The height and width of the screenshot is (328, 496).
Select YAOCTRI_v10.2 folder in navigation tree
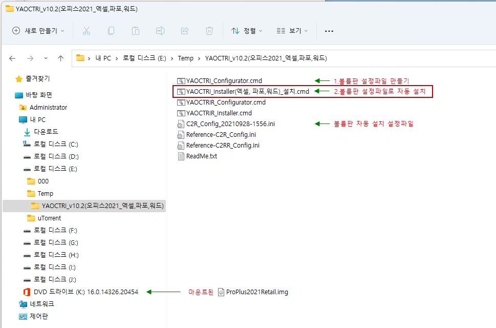84,206
